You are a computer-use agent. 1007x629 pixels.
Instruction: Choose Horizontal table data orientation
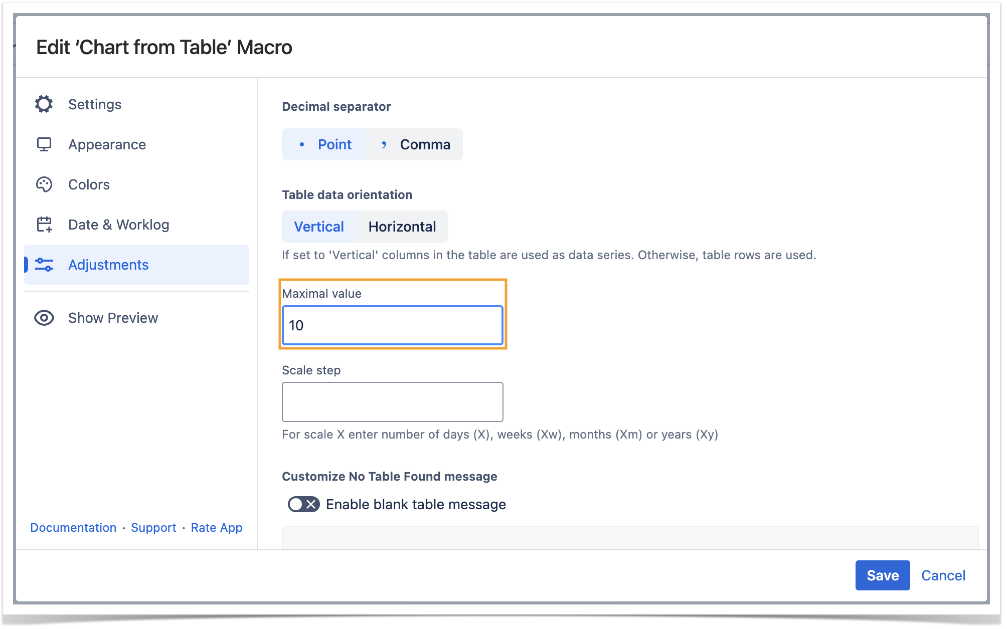click(x=402, y=227)
